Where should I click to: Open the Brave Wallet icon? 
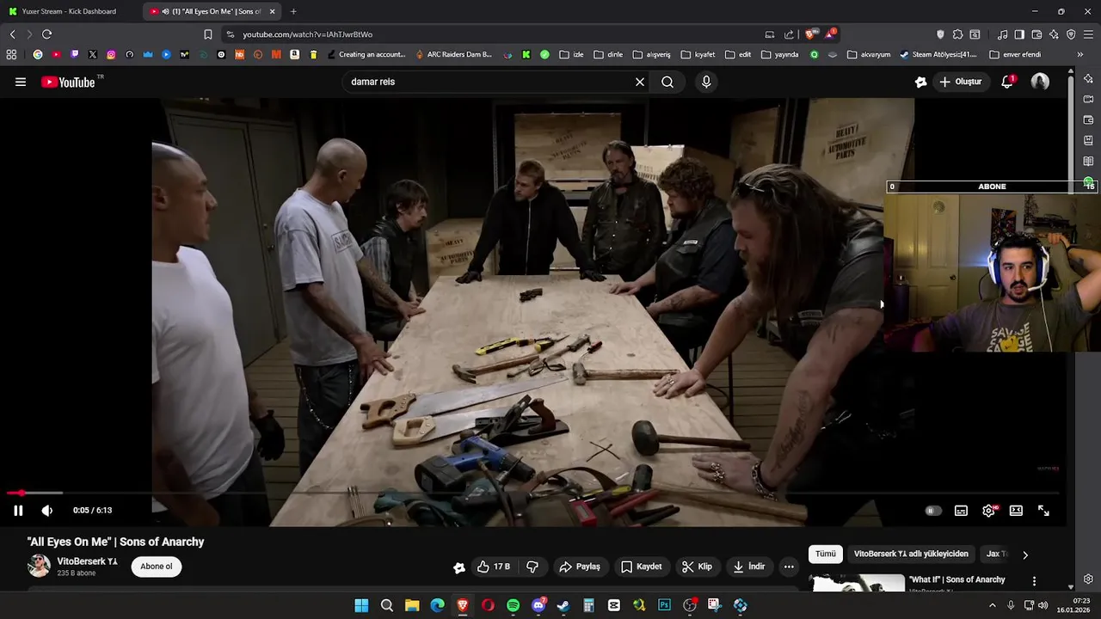pyautogui.click(x=1036, y=34)
